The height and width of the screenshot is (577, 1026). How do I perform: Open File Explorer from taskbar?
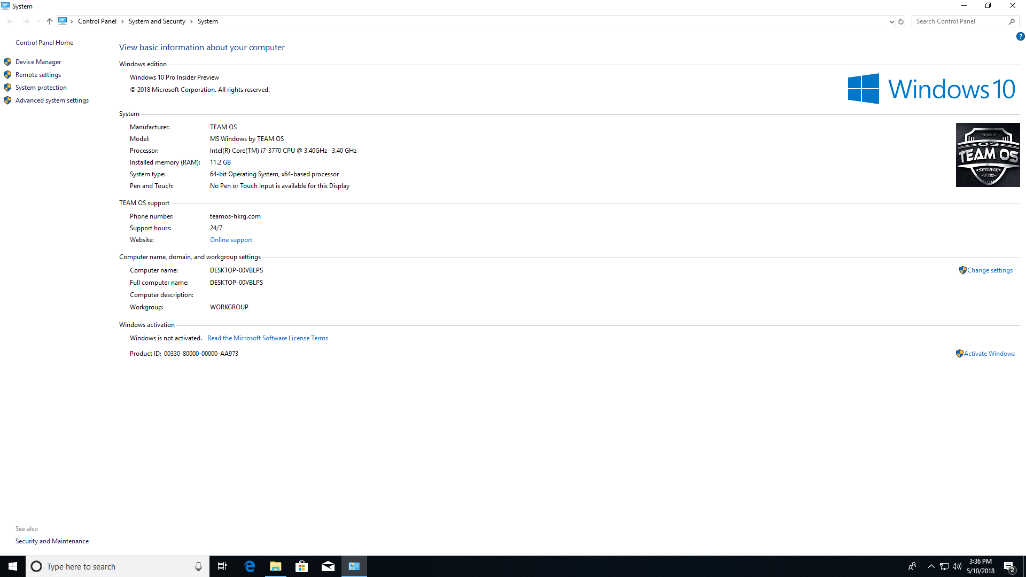coord(275,566)
